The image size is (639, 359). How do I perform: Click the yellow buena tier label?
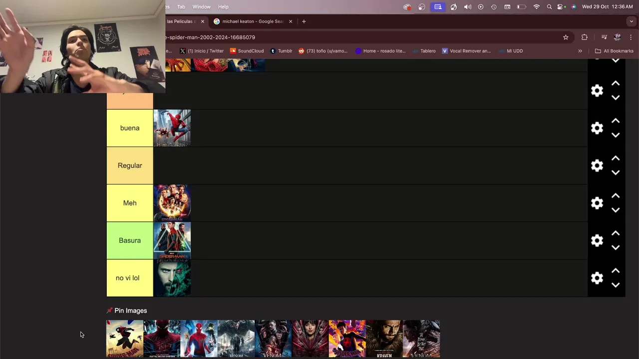(x=130, y=128)
